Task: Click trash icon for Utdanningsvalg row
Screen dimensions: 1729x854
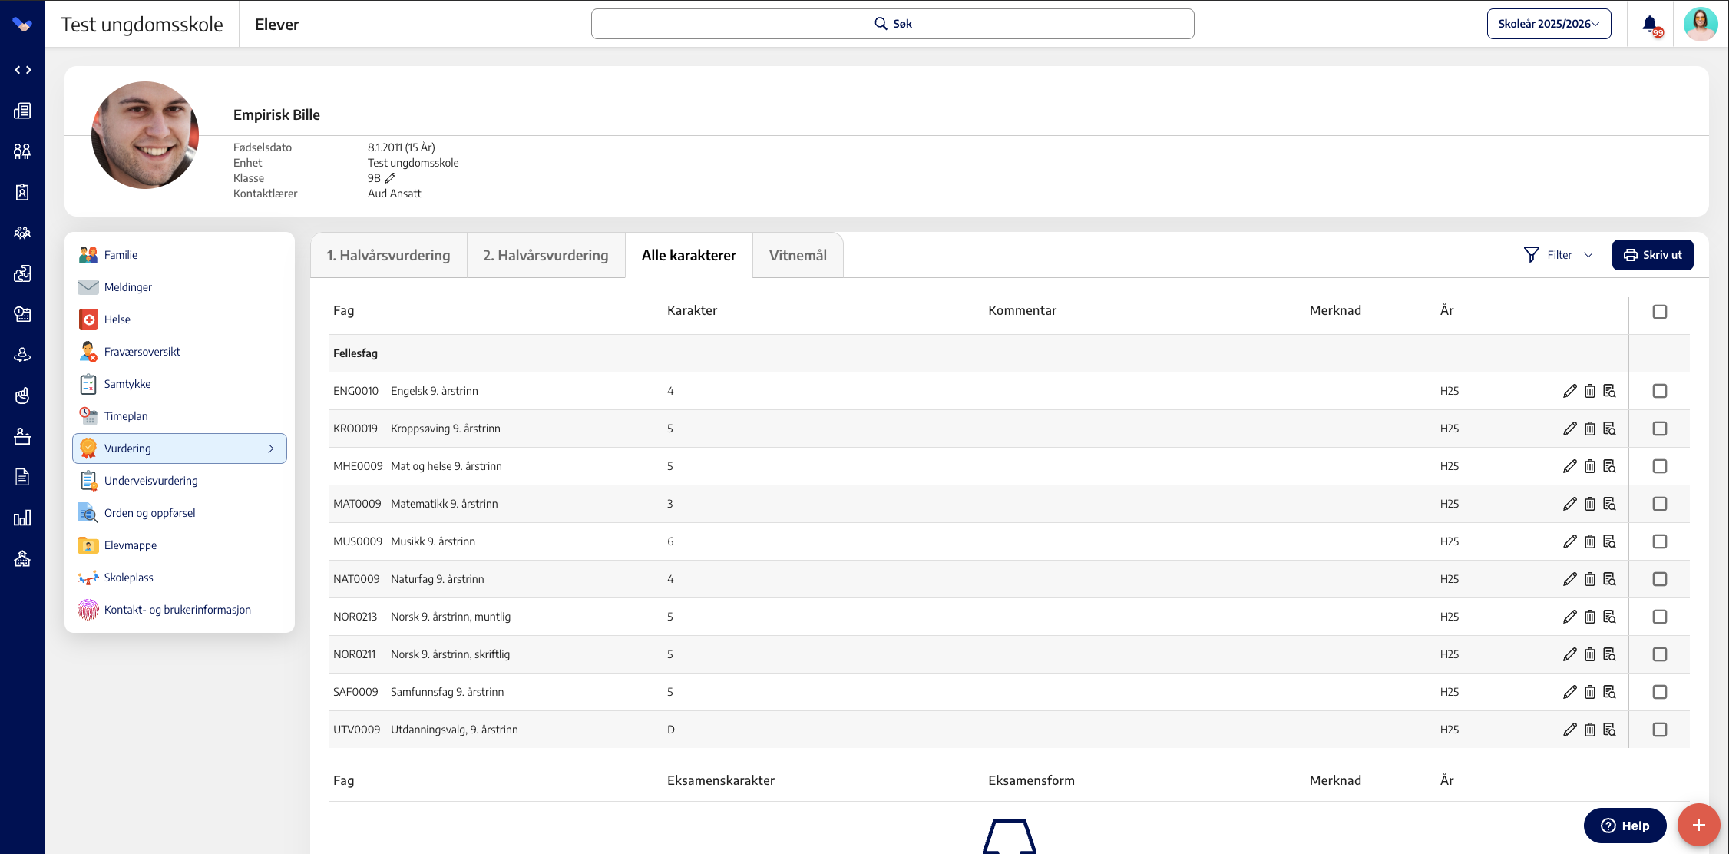Action: tap(1589, 730)
